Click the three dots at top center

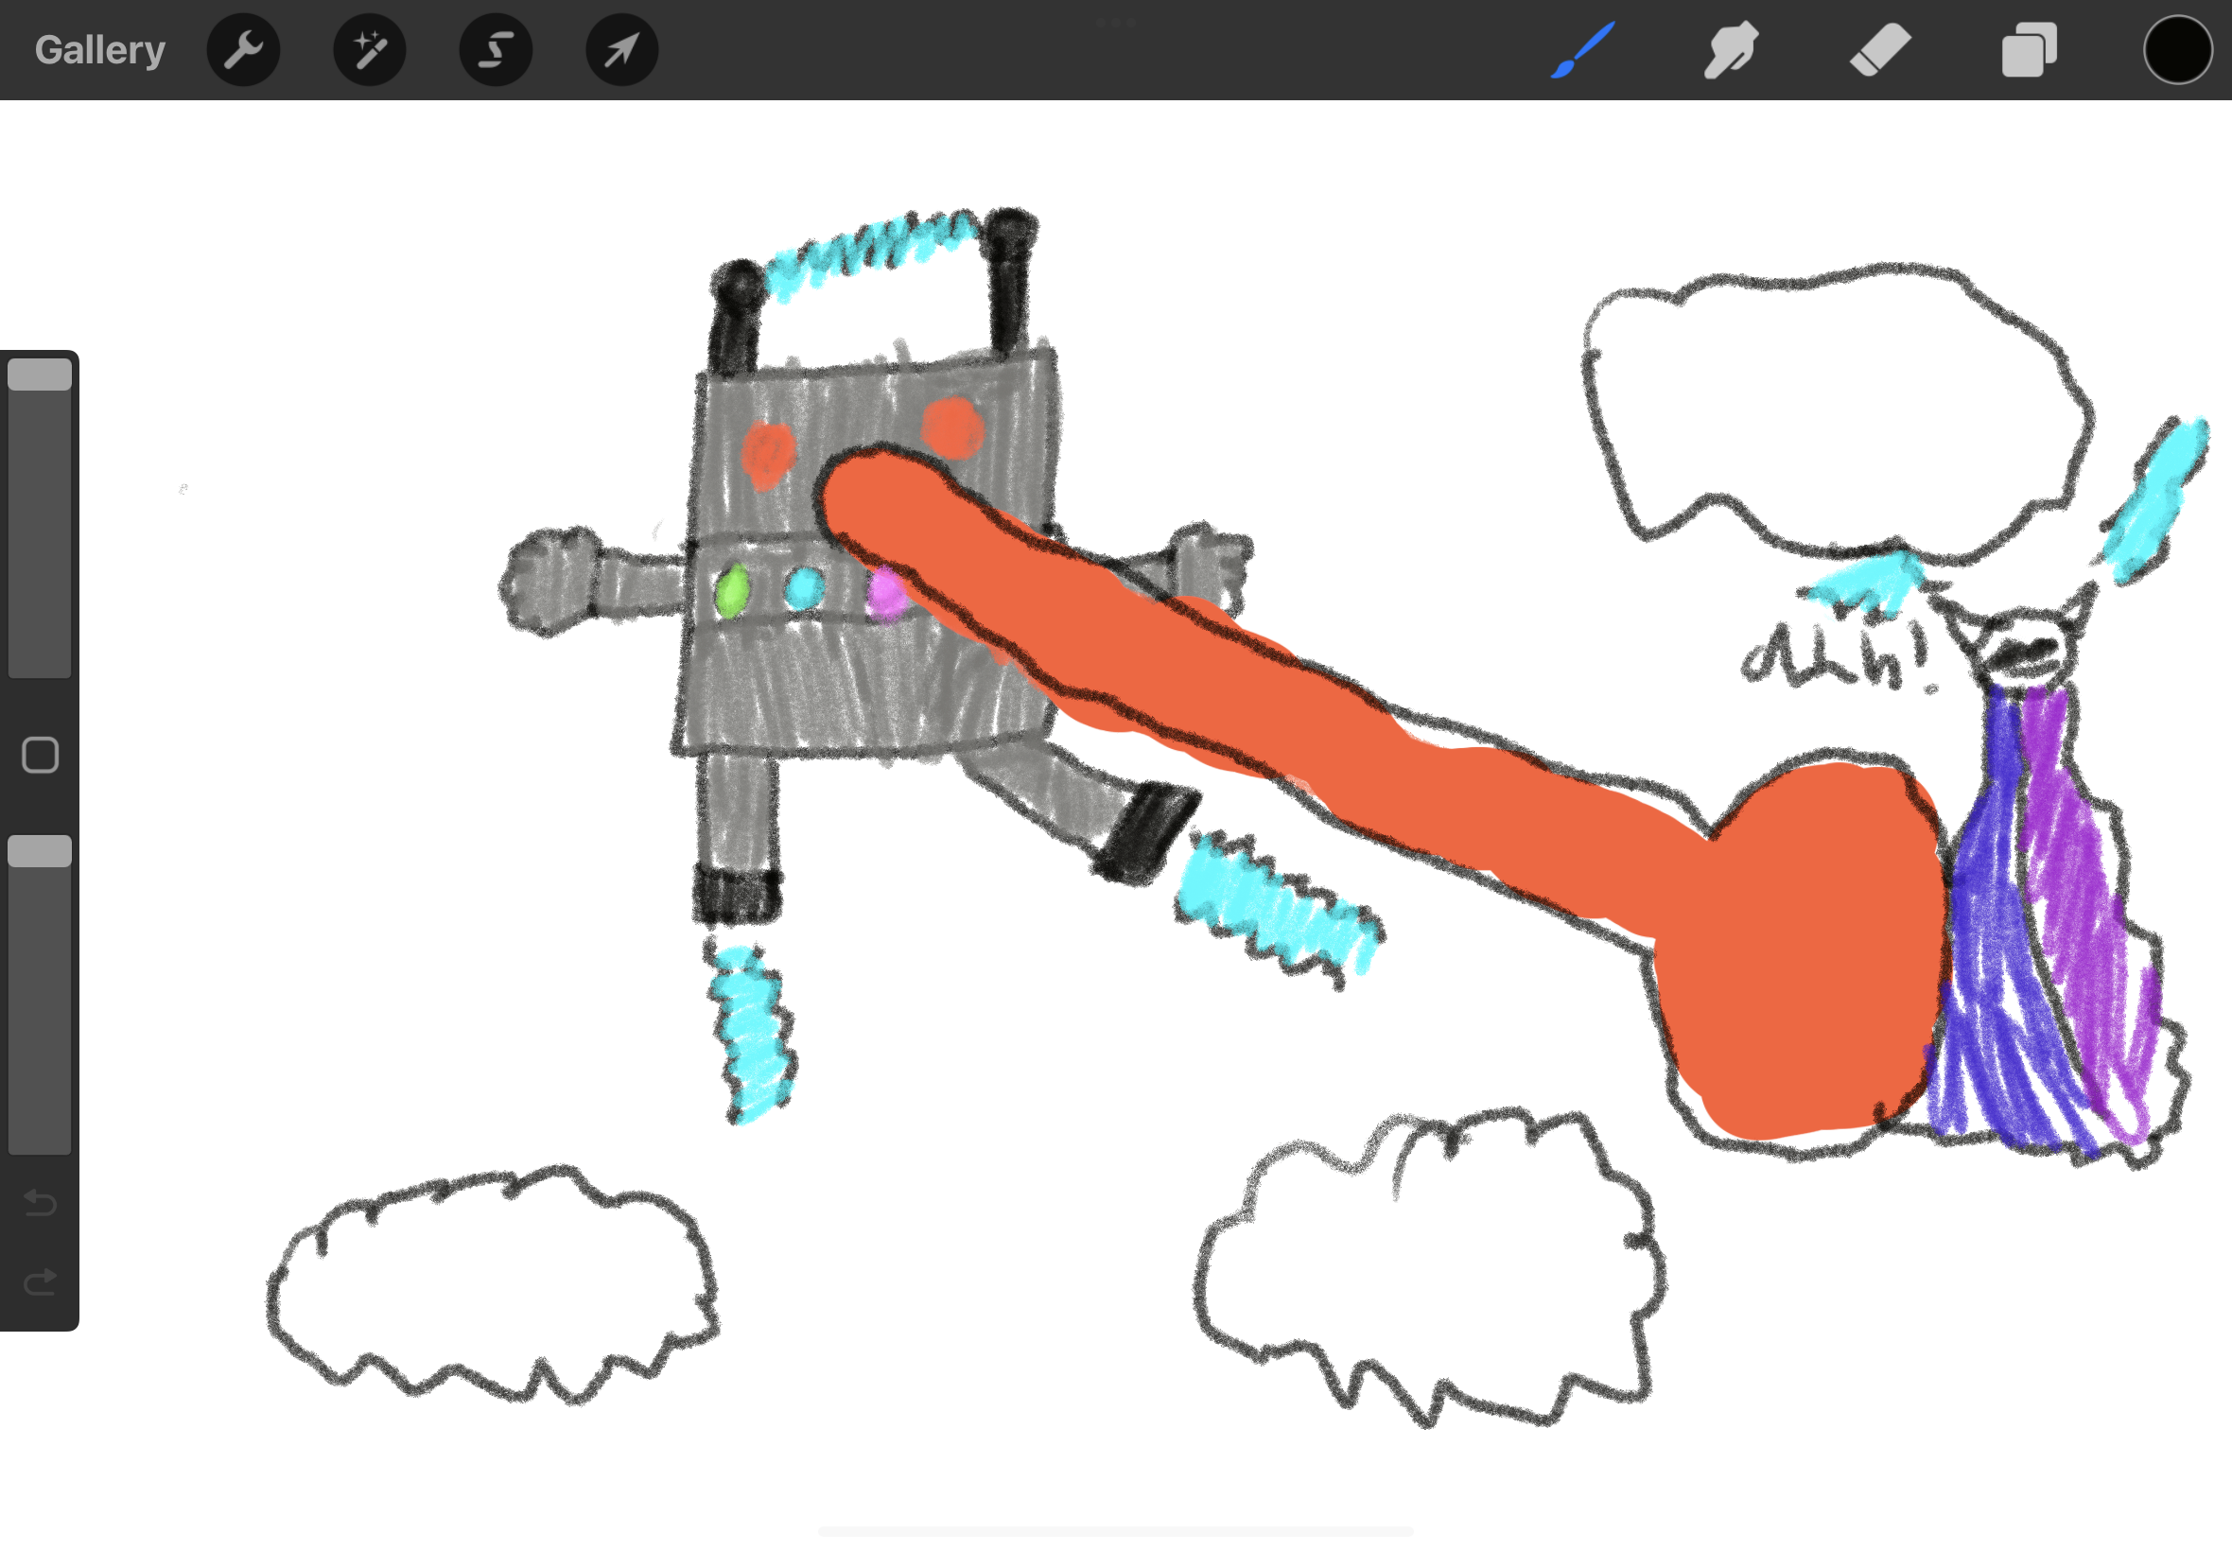click(x=1115, y=22)
